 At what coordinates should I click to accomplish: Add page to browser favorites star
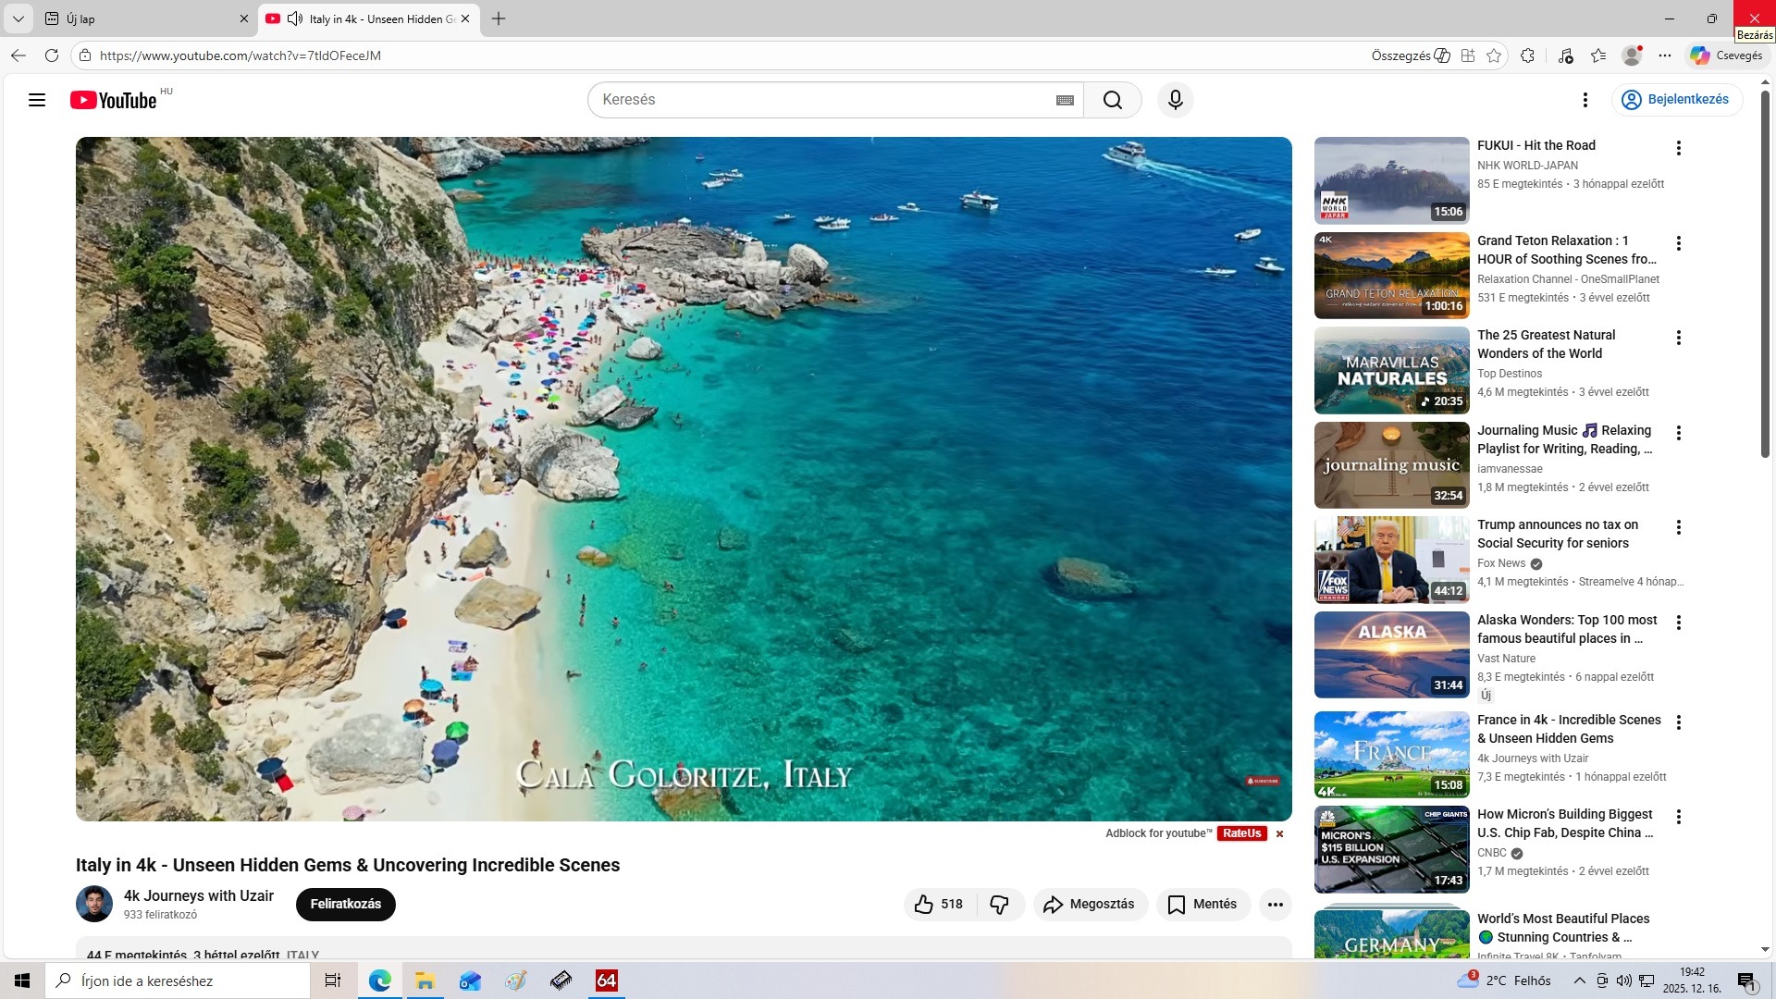(1494, 55)
